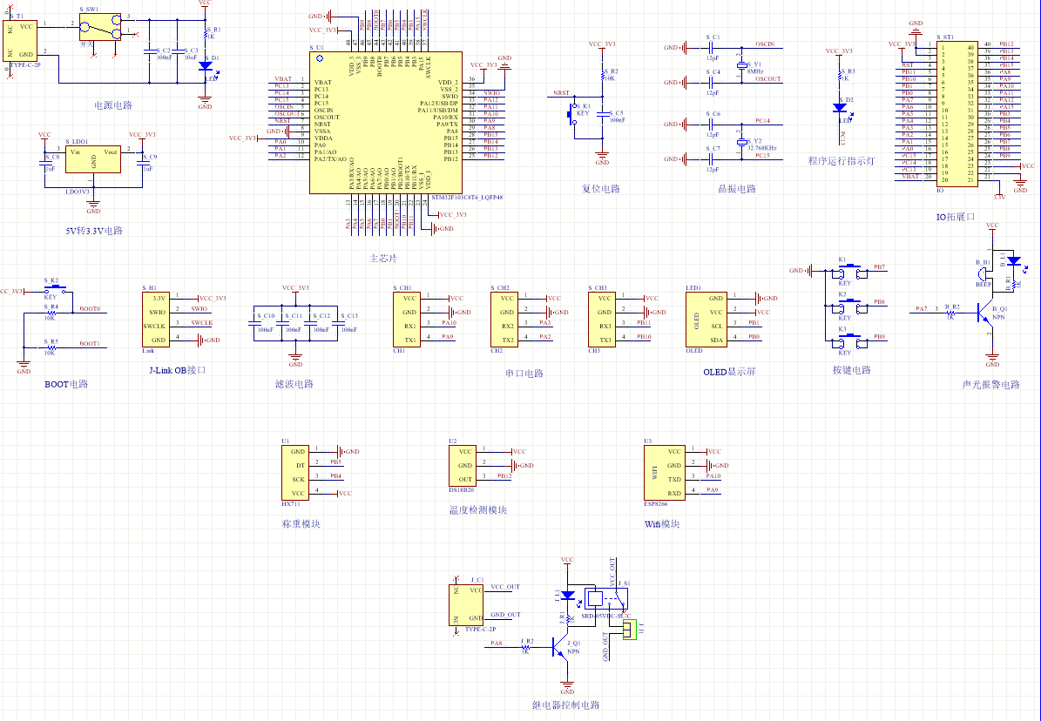Select the 32.768KHz crystal S_Y2
1041x721 pixels.
pyautogui.click(x=742, y=141)
